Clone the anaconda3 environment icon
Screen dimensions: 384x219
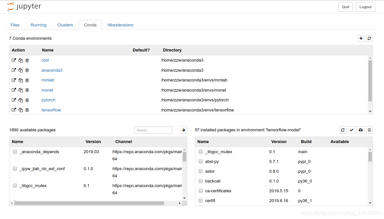point(21,70)
